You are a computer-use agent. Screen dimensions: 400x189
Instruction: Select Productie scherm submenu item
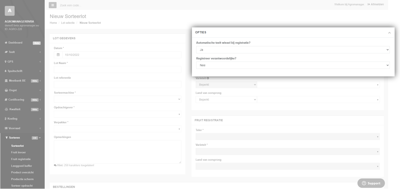point(22,179)
